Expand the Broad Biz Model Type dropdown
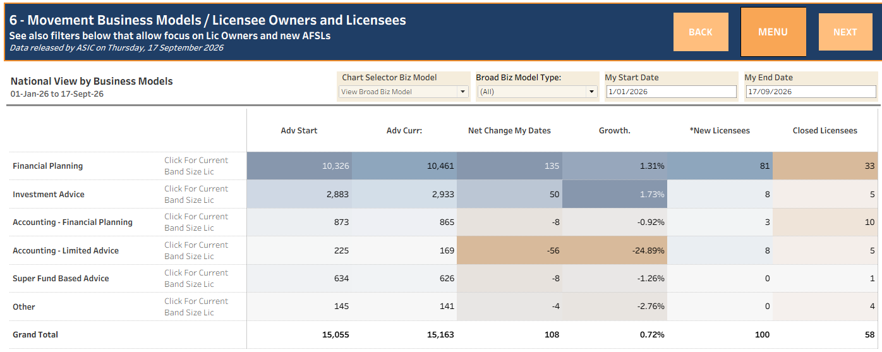The height and width of the screenshot is (352, 882). click(x=537, y=92)
